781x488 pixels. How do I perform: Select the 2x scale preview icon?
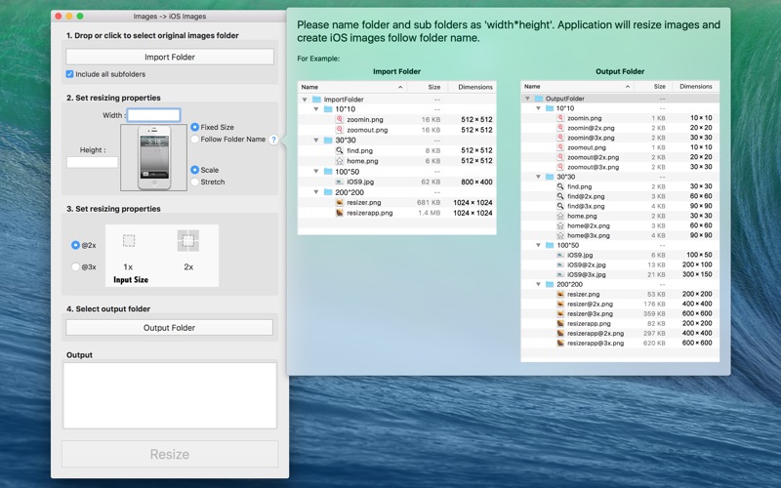coord(188,241)
